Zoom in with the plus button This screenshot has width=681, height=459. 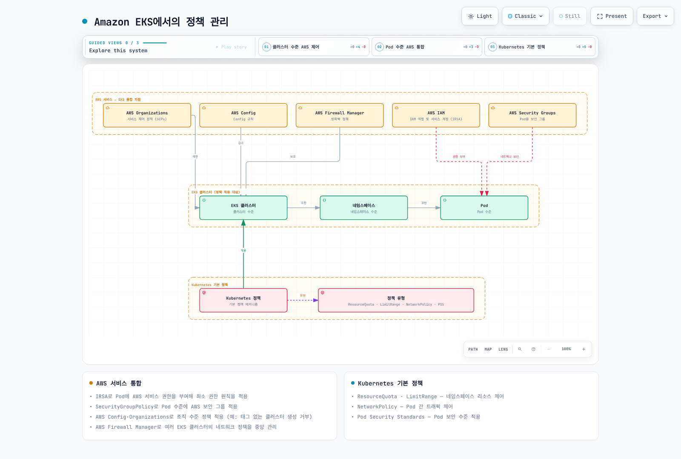(584, 349)
